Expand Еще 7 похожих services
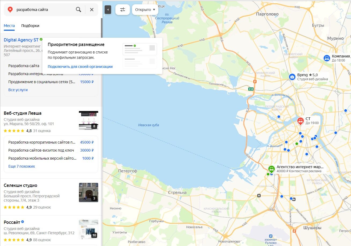The image size is (351, 246). click(x=21, y=166)
